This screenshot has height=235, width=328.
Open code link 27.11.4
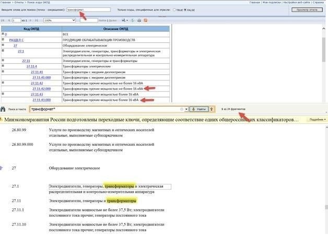[x=31, y=66]
